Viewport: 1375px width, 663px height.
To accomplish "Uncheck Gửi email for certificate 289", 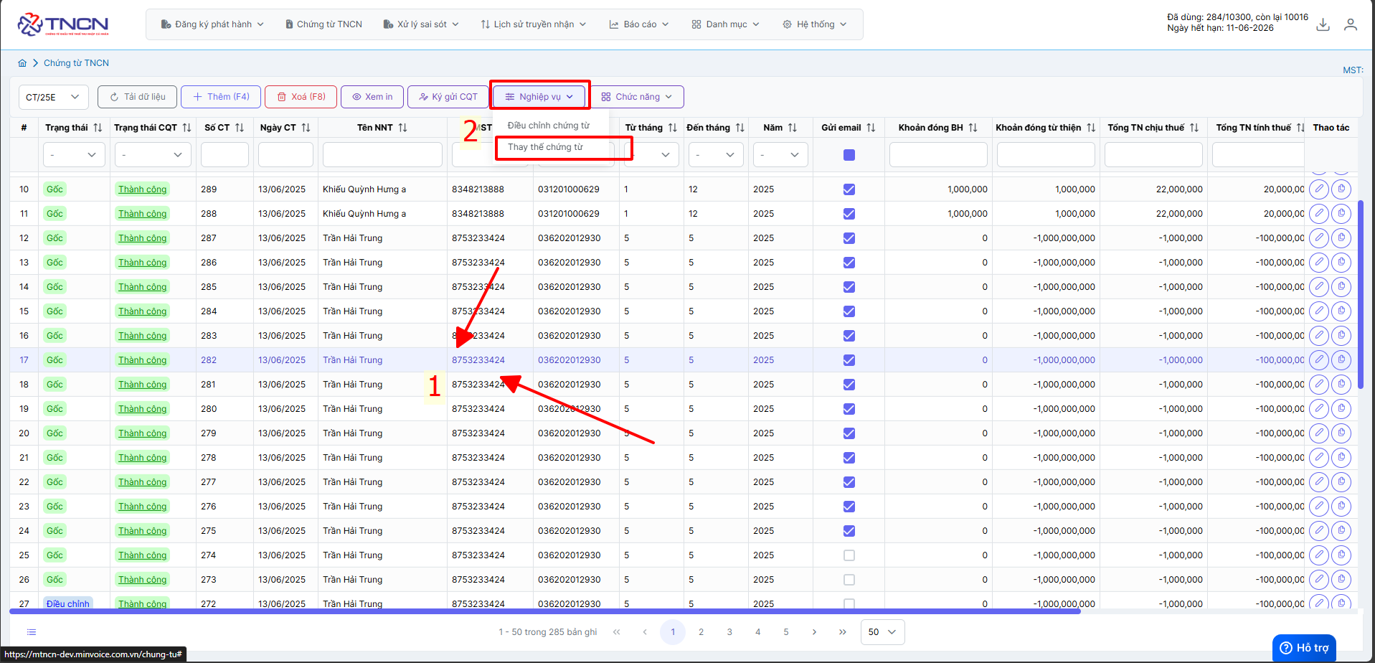I will [849, 189].
